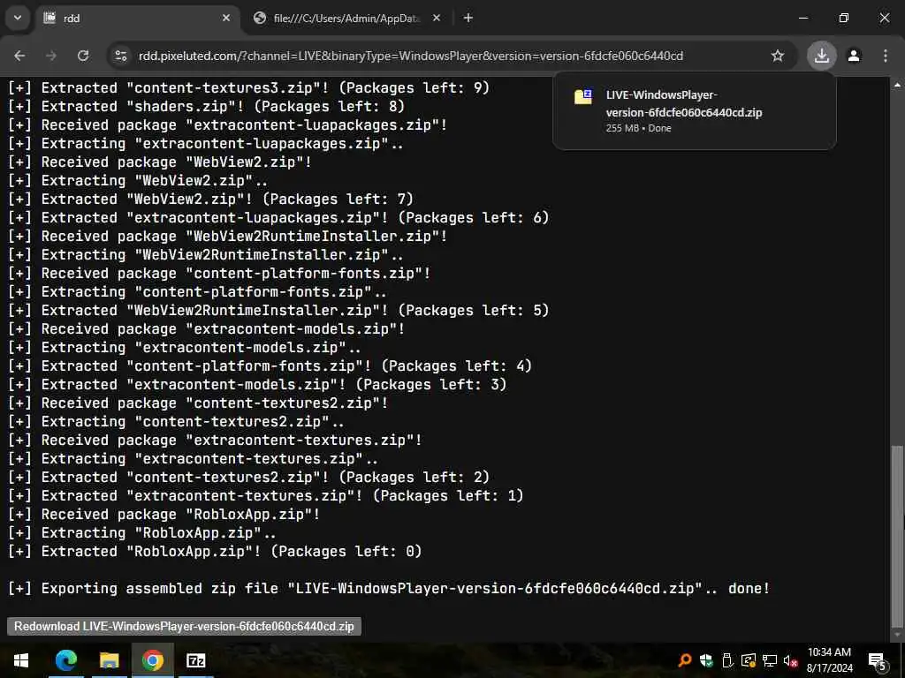The width and height of the screenshot is (905, 678).
Task: Click the 'Extracted "shaders.zip"' log line
Action: (x=206, y=107)
